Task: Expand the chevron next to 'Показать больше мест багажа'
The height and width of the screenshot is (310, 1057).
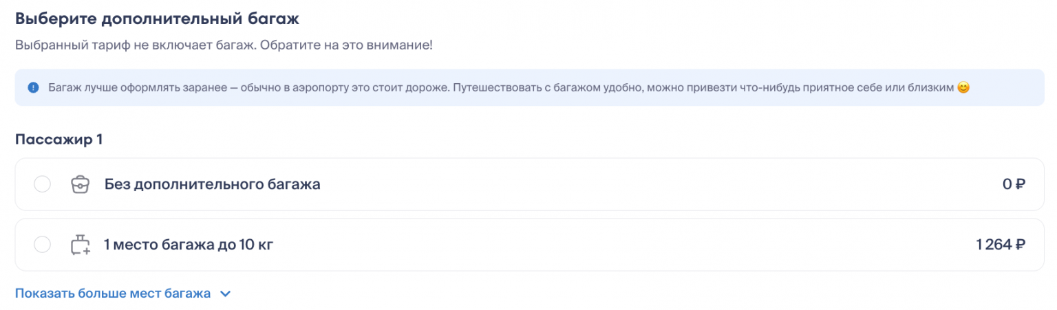Action: pos(225,294)
